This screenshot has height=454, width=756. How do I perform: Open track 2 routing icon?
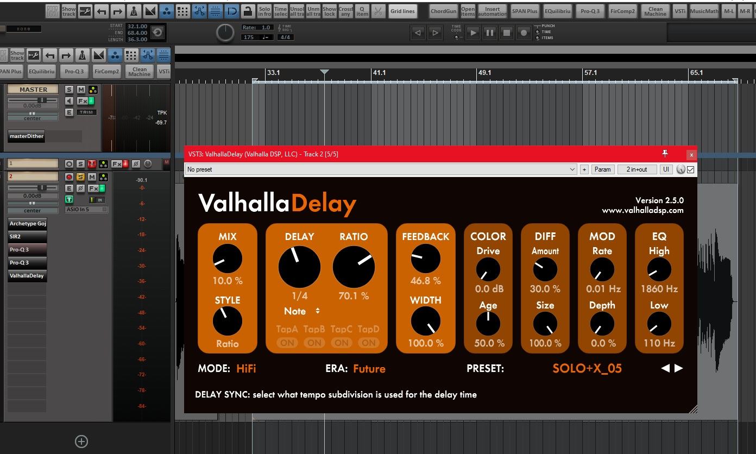(x=103, y=177)
